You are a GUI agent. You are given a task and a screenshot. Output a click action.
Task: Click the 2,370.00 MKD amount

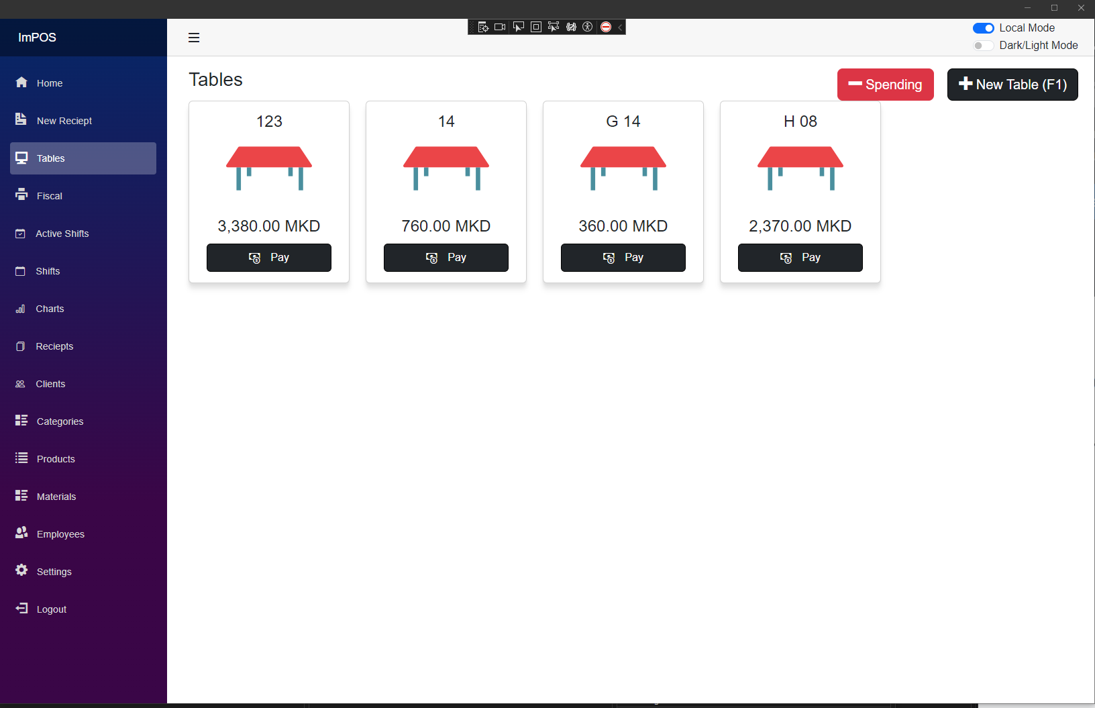[800, 226]
